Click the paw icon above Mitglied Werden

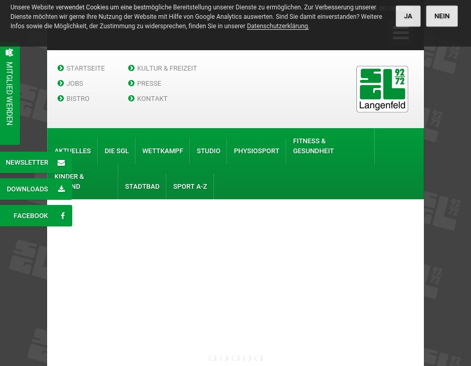click(x=9, y=53)
